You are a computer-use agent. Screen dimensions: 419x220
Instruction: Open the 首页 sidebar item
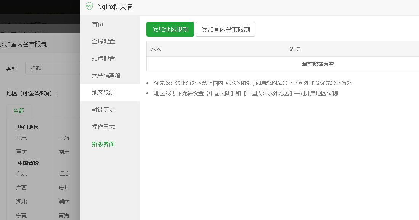[98, 24]
